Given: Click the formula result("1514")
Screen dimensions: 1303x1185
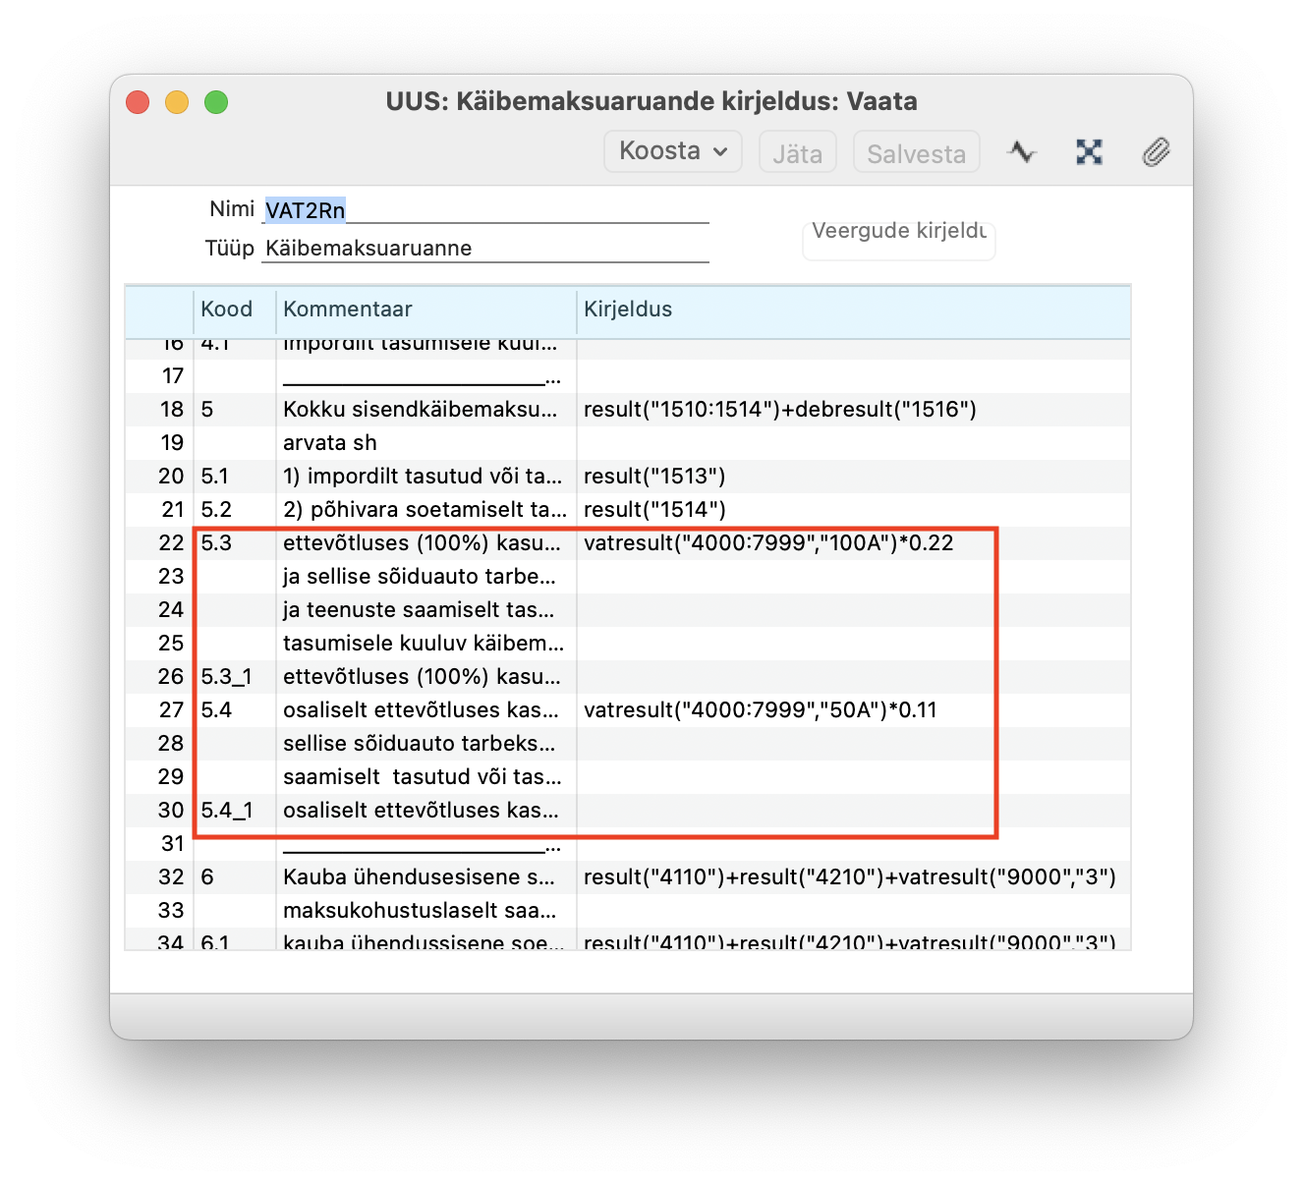Looking at the screenshot, I should (654, 510).
